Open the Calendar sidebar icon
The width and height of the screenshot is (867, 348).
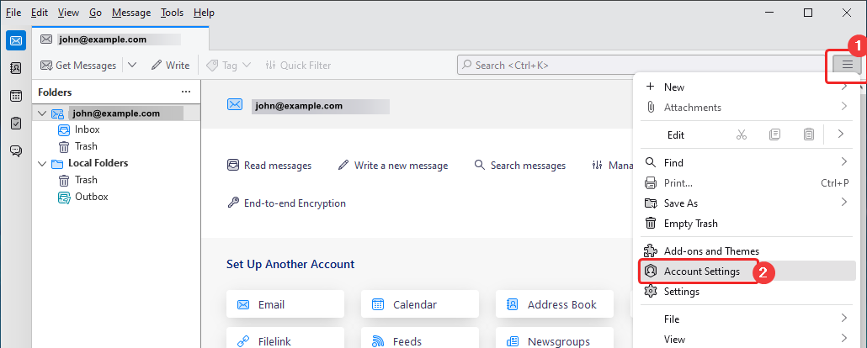15,96
